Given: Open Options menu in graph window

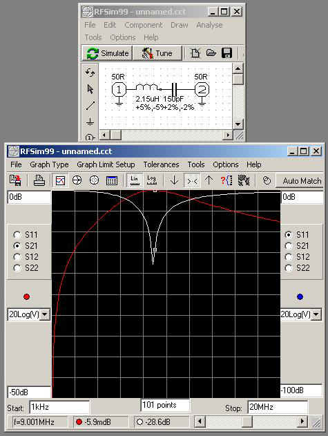Looking at the screenshot, I should (226, 164).
